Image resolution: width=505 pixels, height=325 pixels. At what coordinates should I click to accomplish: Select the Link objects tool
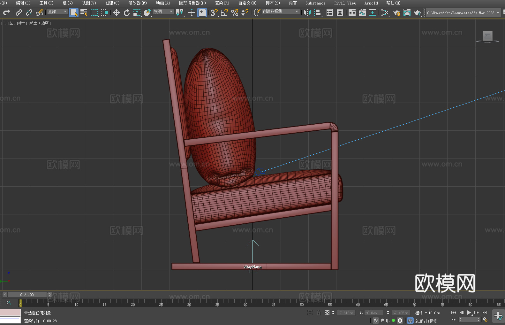click(19, 12)
